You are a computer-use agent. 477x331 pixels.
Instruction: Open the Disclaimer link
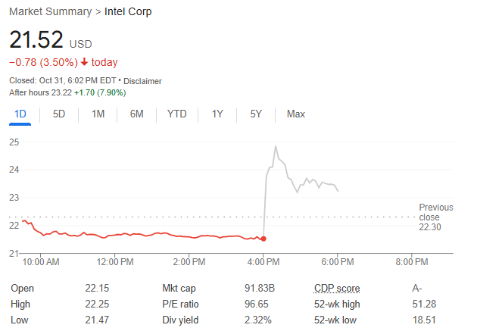142,81
